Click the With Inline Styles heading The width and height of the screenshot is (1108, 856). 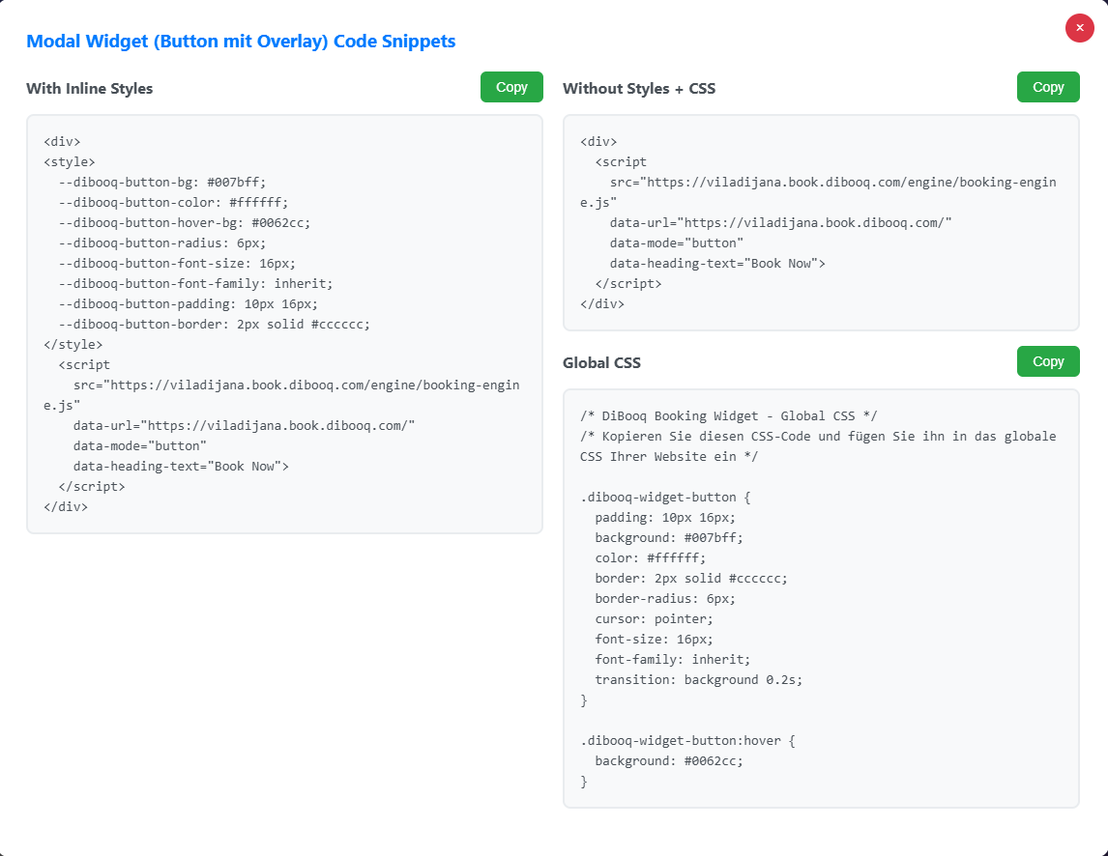click(90, 88)
